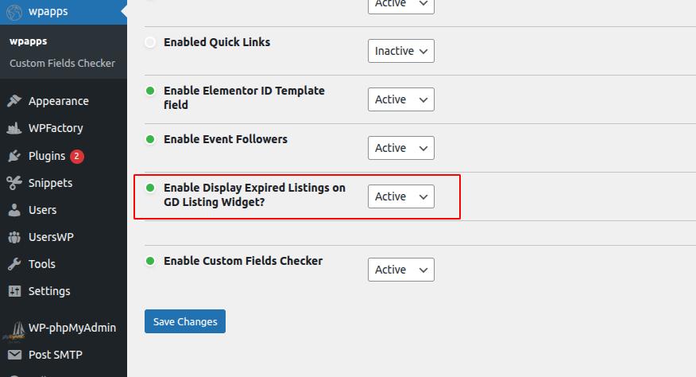The width and height of the screenshot is (696, 377).
Task: Click the WP-phpMyAdmin sailboat icon
Action: [x=14, y=328]
